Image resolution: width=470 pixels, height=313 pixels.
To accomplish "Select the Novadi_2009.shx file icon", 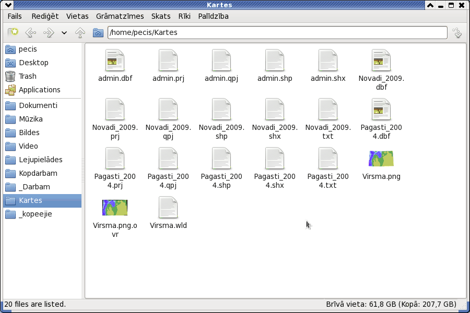I will (x=275, y=110).
